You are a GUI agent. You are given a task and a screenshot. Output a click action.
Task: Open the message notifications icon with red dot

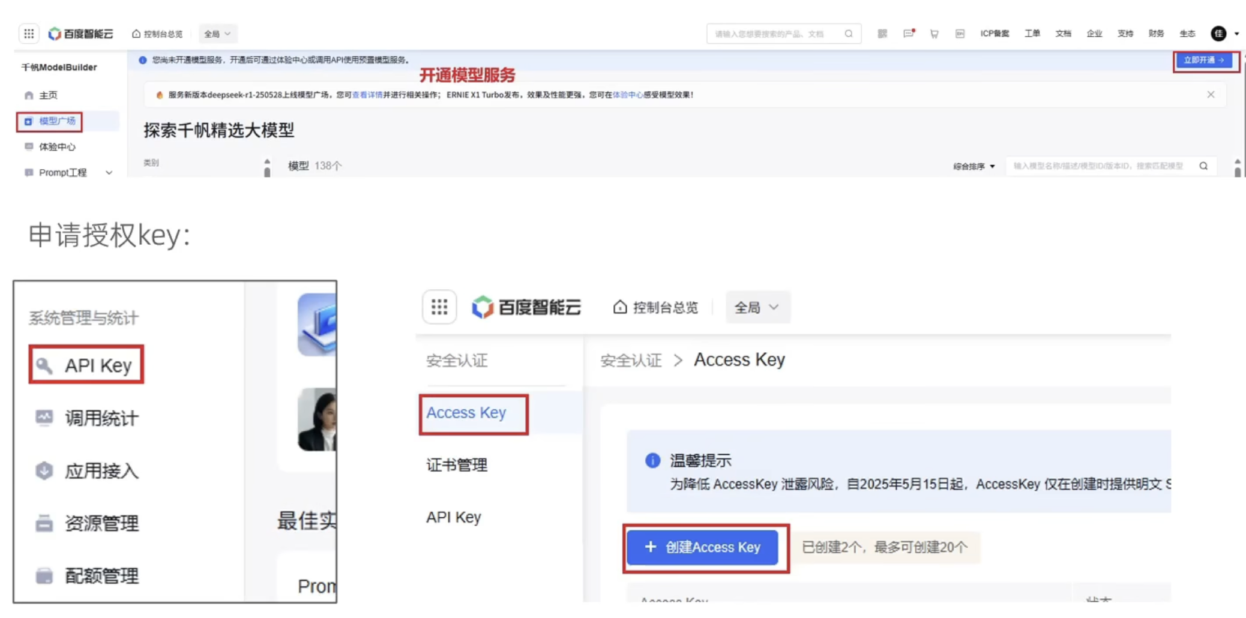[908, 34]
